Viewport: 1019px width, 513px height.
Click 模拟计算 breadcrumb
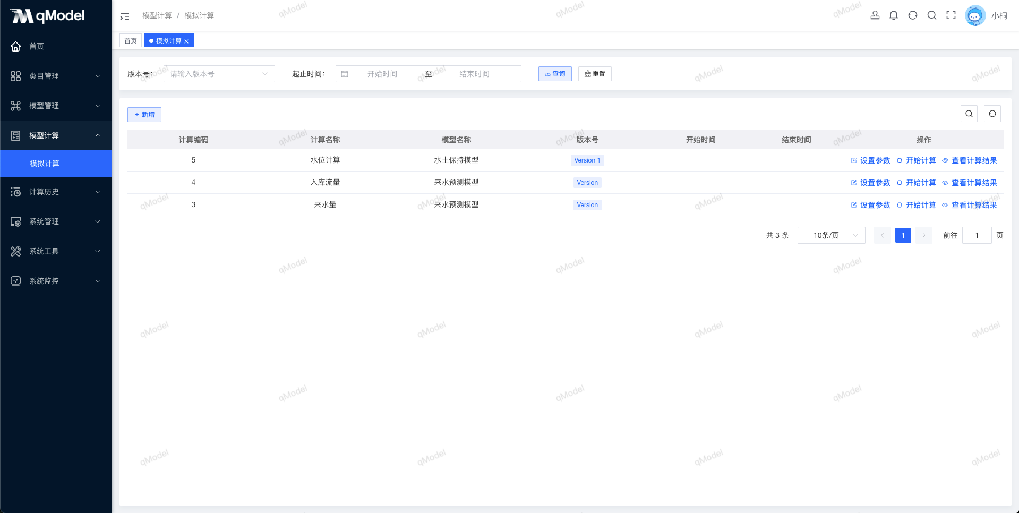[199, 15]
